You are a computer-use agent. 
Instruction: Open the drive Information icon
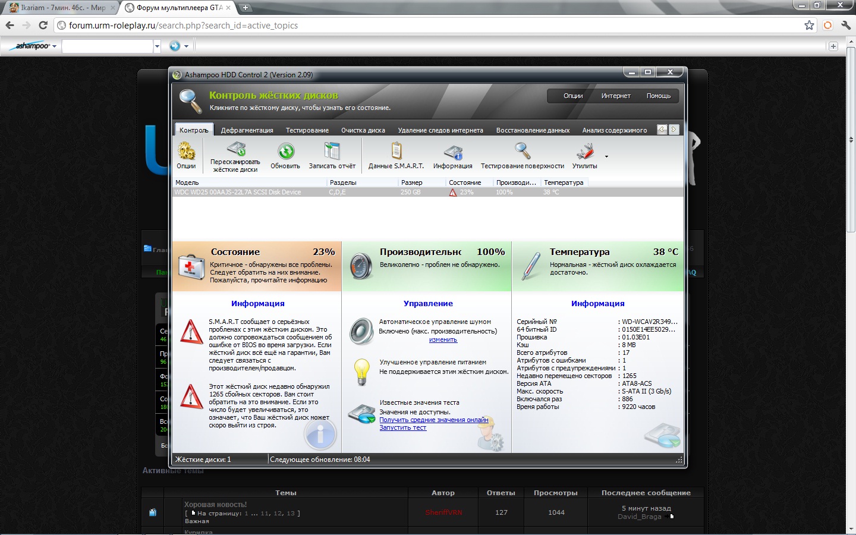point(453,152)
